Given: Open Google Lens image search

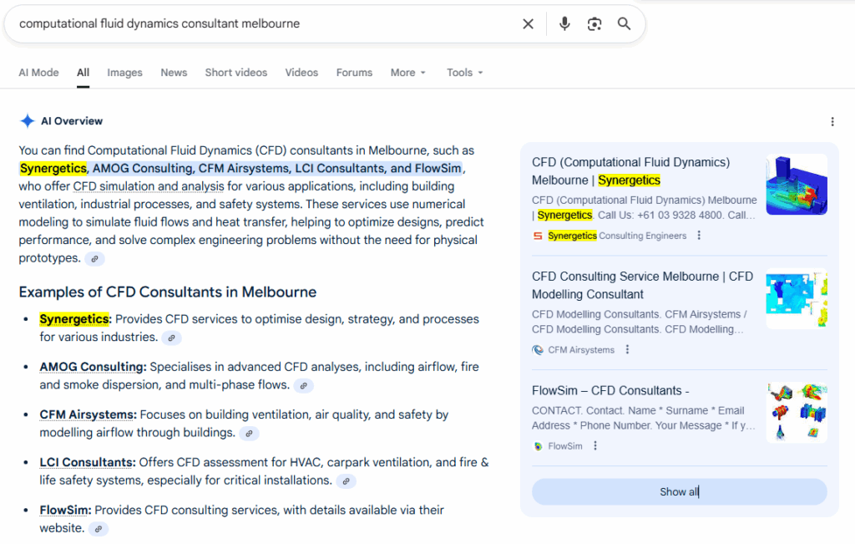Looking at the screenshot, I should coord(594,23).
